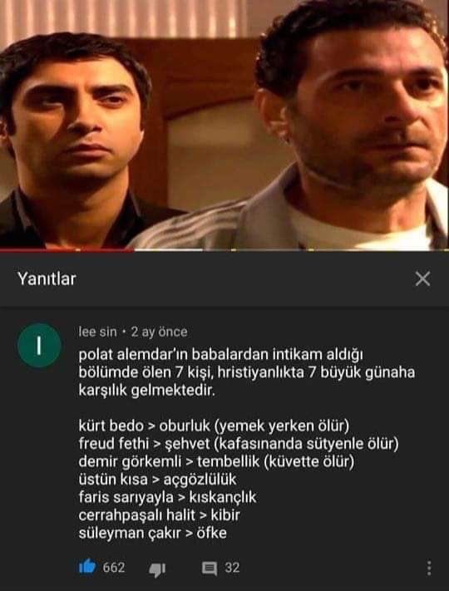449x591 pixels.
Task: Tap the green lee sin avatar
Action: [x=39, y=345]
